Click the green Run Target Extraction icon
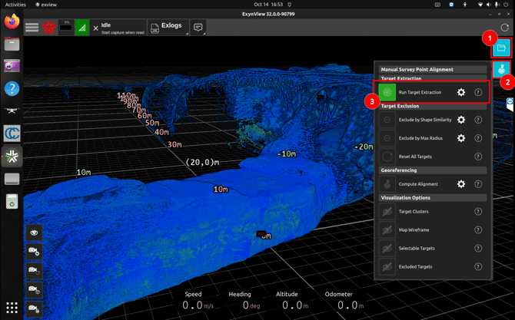Screen dimensions: 515x320 pyautogui.click(x=387, y=92)
